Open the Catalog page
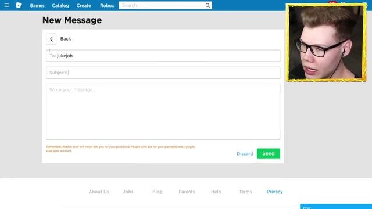Screen dimensions: 372x209 click(x=60, y=5)
